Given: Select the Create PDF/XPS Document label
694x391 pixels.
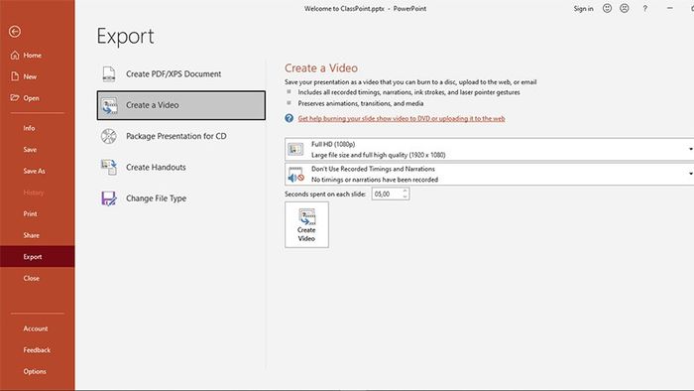Looking at the screenshot, I should tap(173, 74).
